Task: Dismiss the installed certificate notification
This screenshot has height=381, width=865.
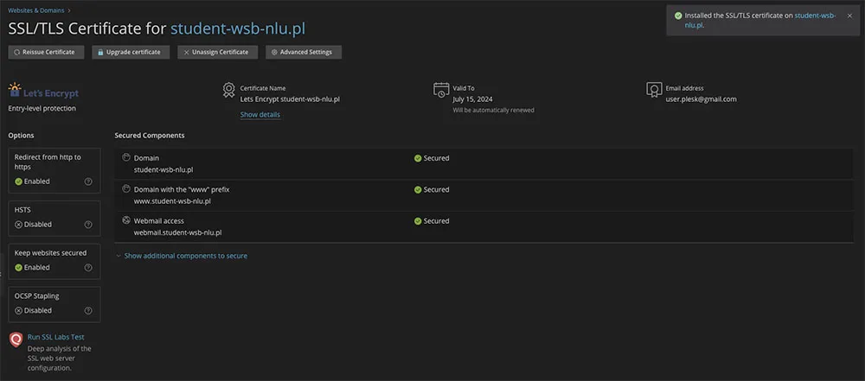Action: tap(849, 16)
